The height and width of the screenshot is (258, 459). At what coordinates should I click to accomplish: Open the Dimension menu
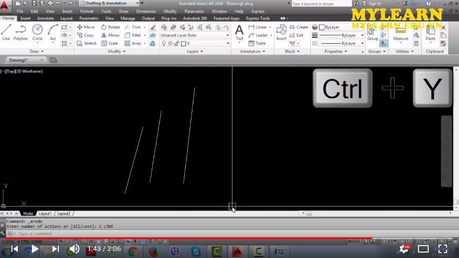[146, 11]
